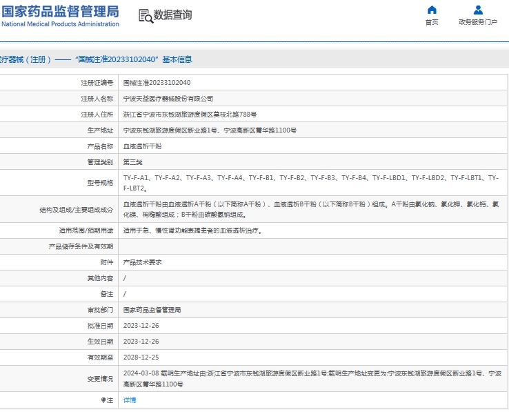Click the 注册证编号 row label

(x=97, y=83)
